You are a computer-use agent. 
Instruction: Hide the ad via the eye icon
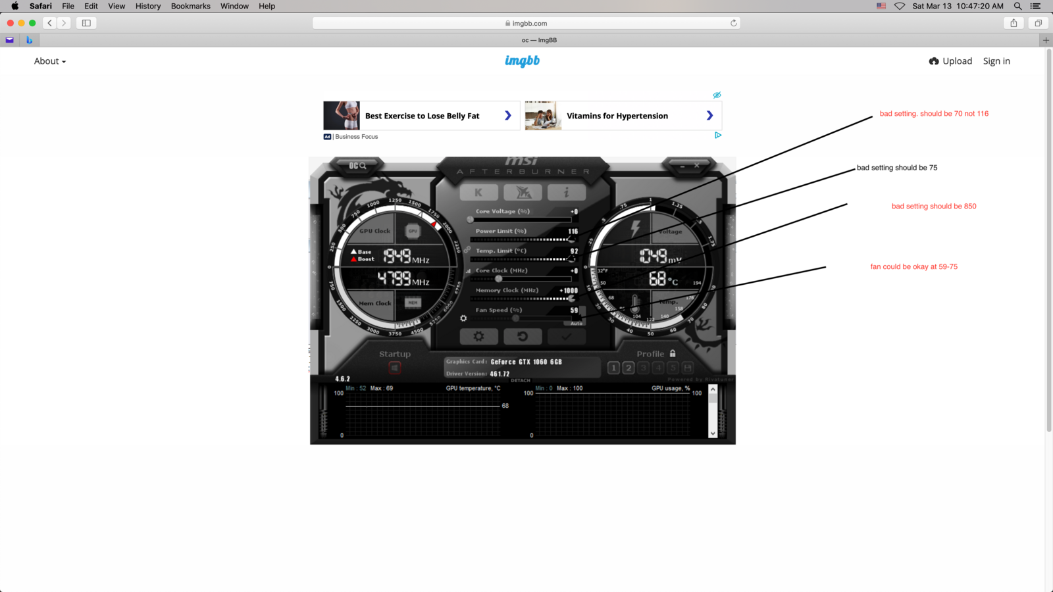(717, 95)
